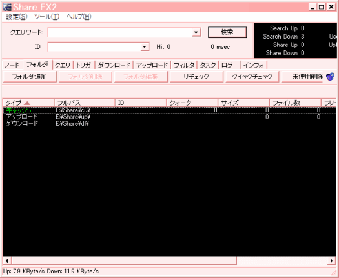Click the blue heart icon beside 未使用削除

(x=330, y=77)
